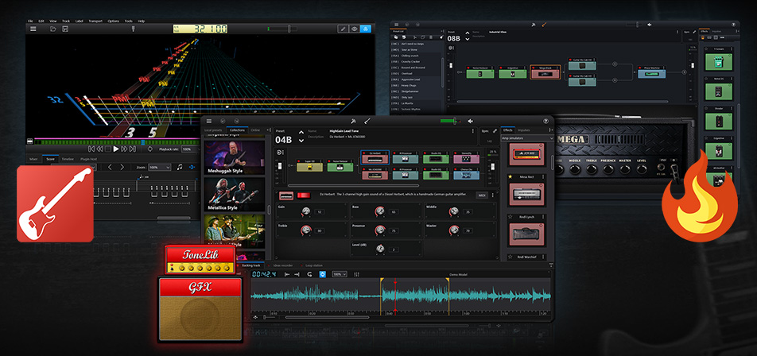Select the Meshuggah Style collection thumbnail
The image size is (757, 356).
click(234, 157)
